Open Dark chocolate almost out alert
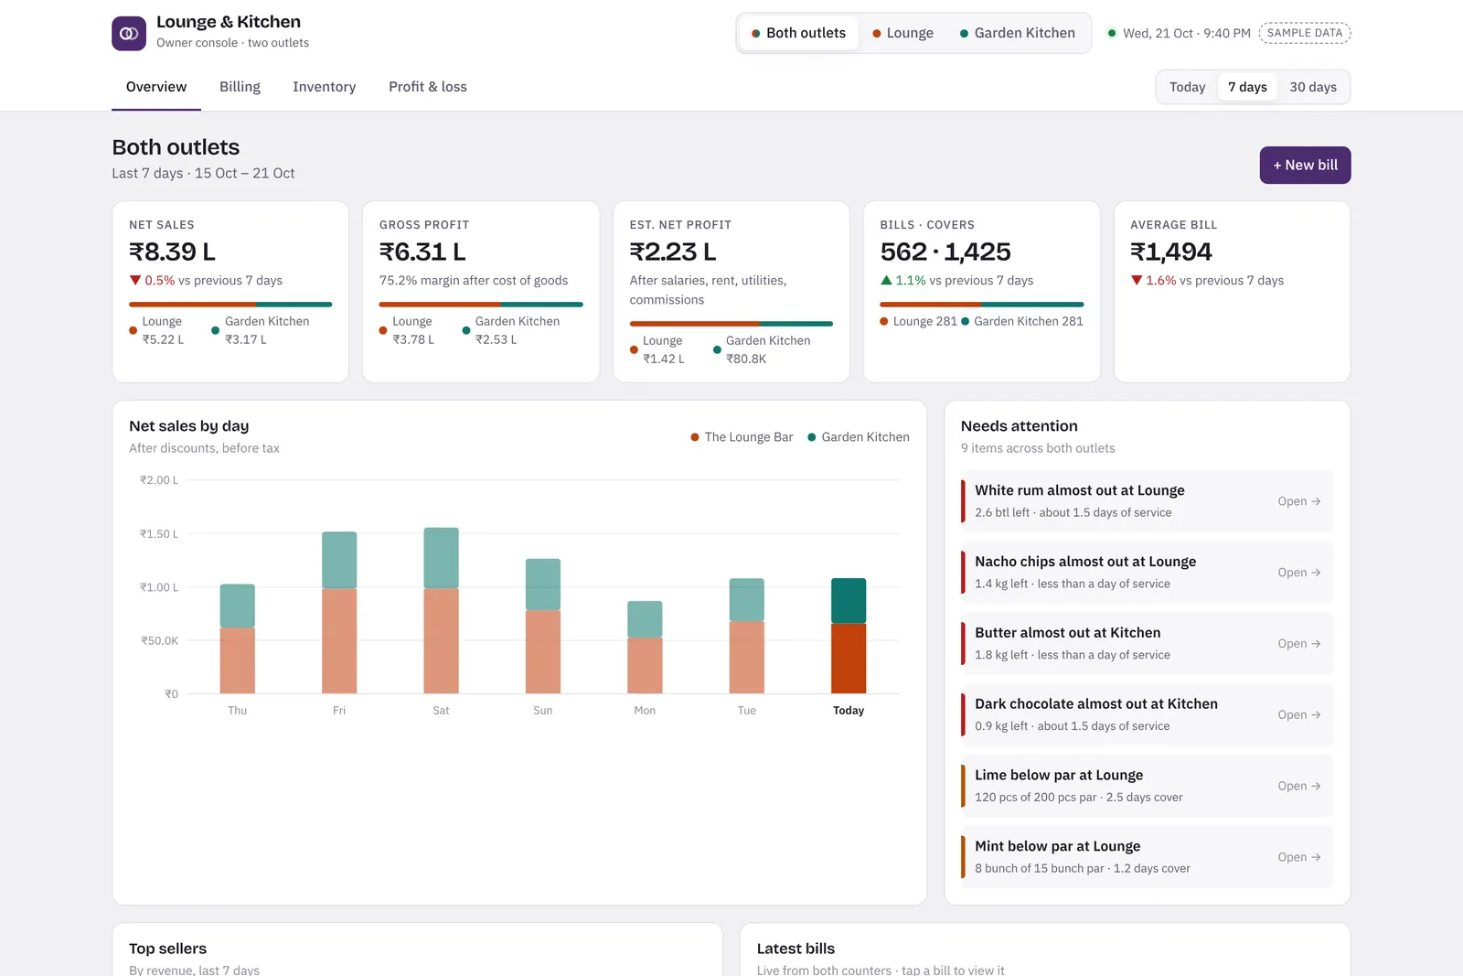Screen dimensions: 1463x976 [1147, 714]
